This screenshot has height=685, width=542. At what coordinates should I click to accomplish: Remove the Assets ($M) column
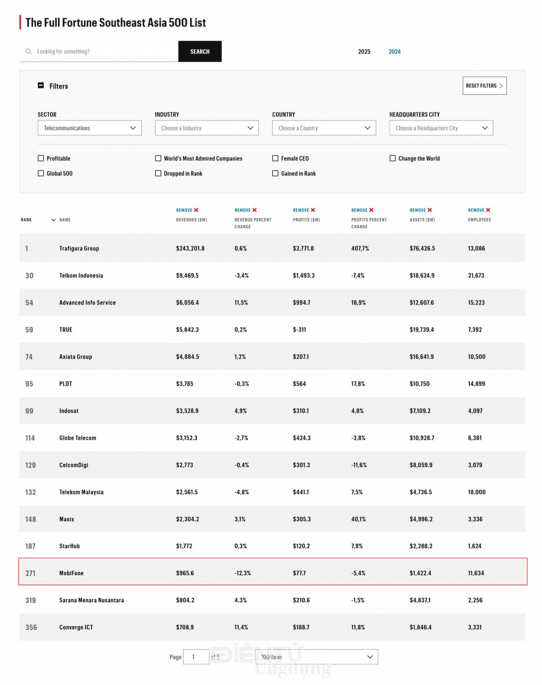click(x=430, y=210)
